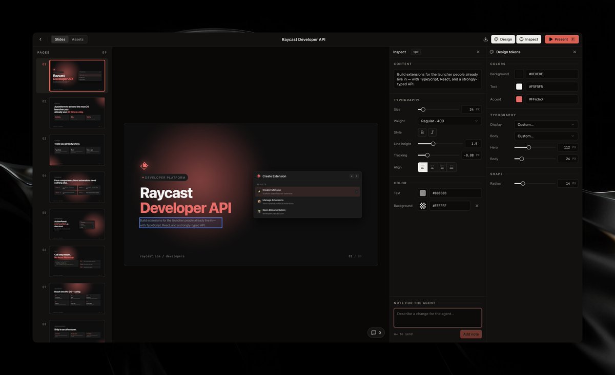Viewport: 615px width, 375px height.
Task: Open the Text token white swatch
Action: point(519,86)
